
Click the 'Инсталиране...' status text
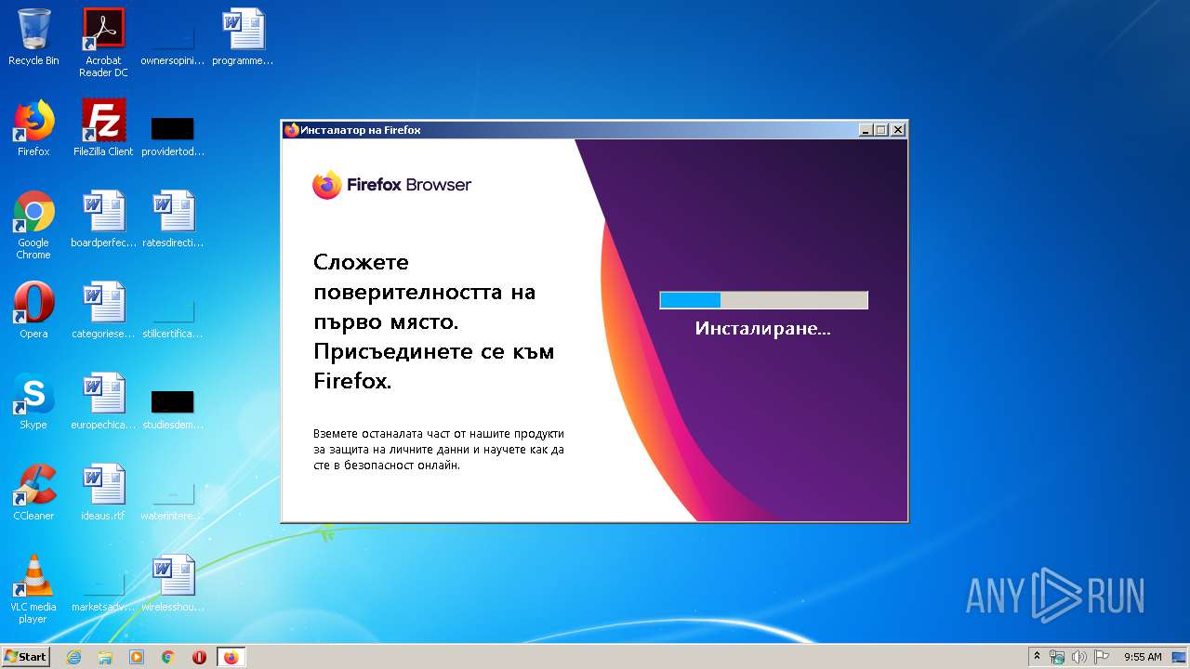coord(763,329)
